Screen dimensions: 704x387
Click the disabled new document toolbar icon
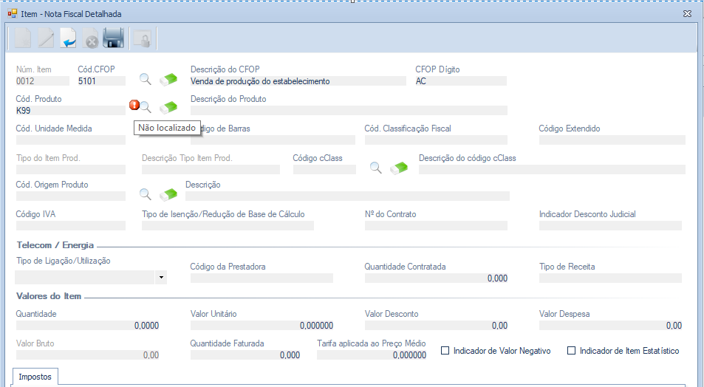[x=23, y=38]
